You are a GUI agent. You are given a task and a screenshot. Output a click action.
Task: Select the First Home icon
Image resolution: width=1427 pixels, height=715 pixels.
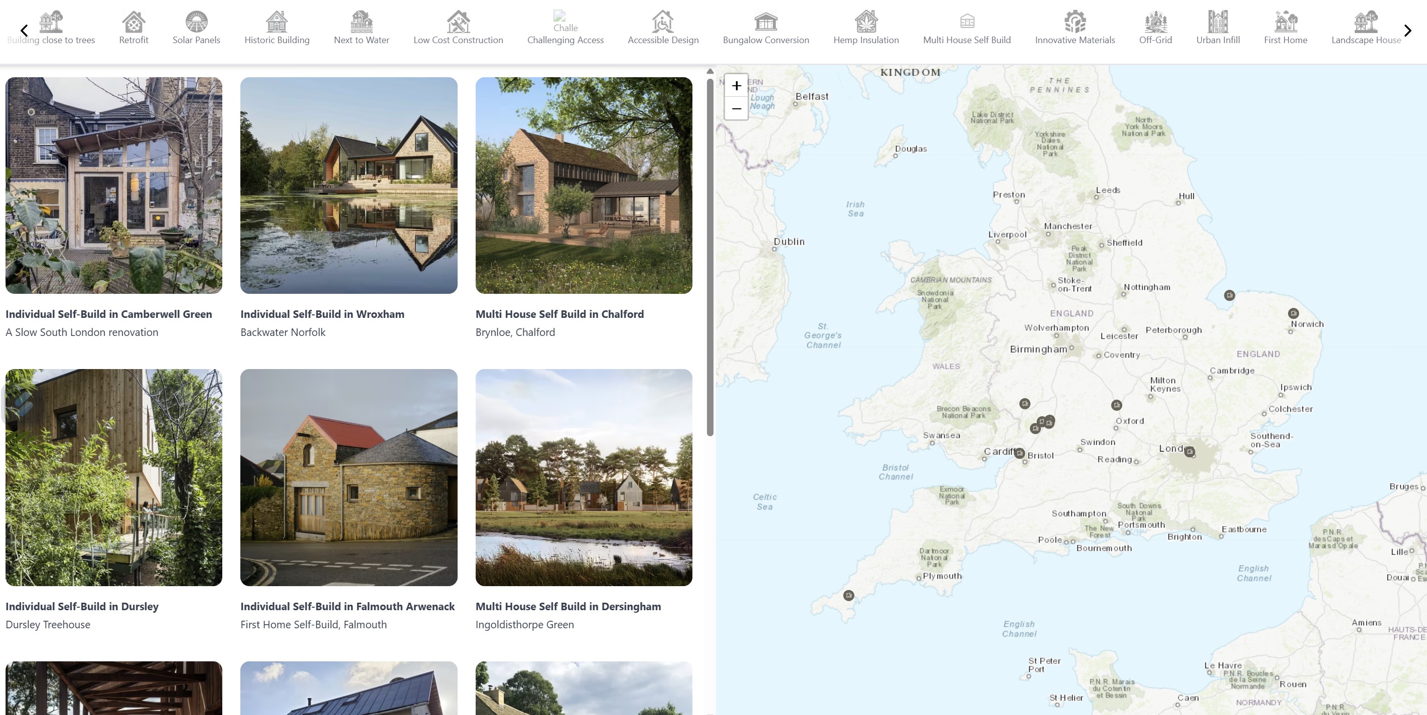pyautogui.click(x=1286, y=22)
